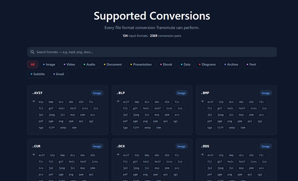This screenshot has height=181, width=298.
Task: Select the Data filter chip
Action: point(185,64)
